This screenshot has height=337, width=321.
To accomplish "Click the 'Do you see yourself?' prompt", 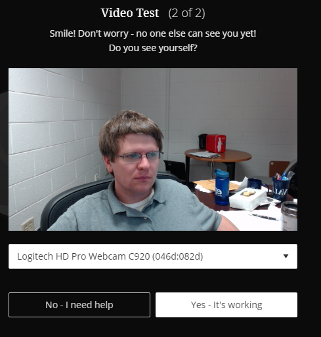I will tap(153, 48).
